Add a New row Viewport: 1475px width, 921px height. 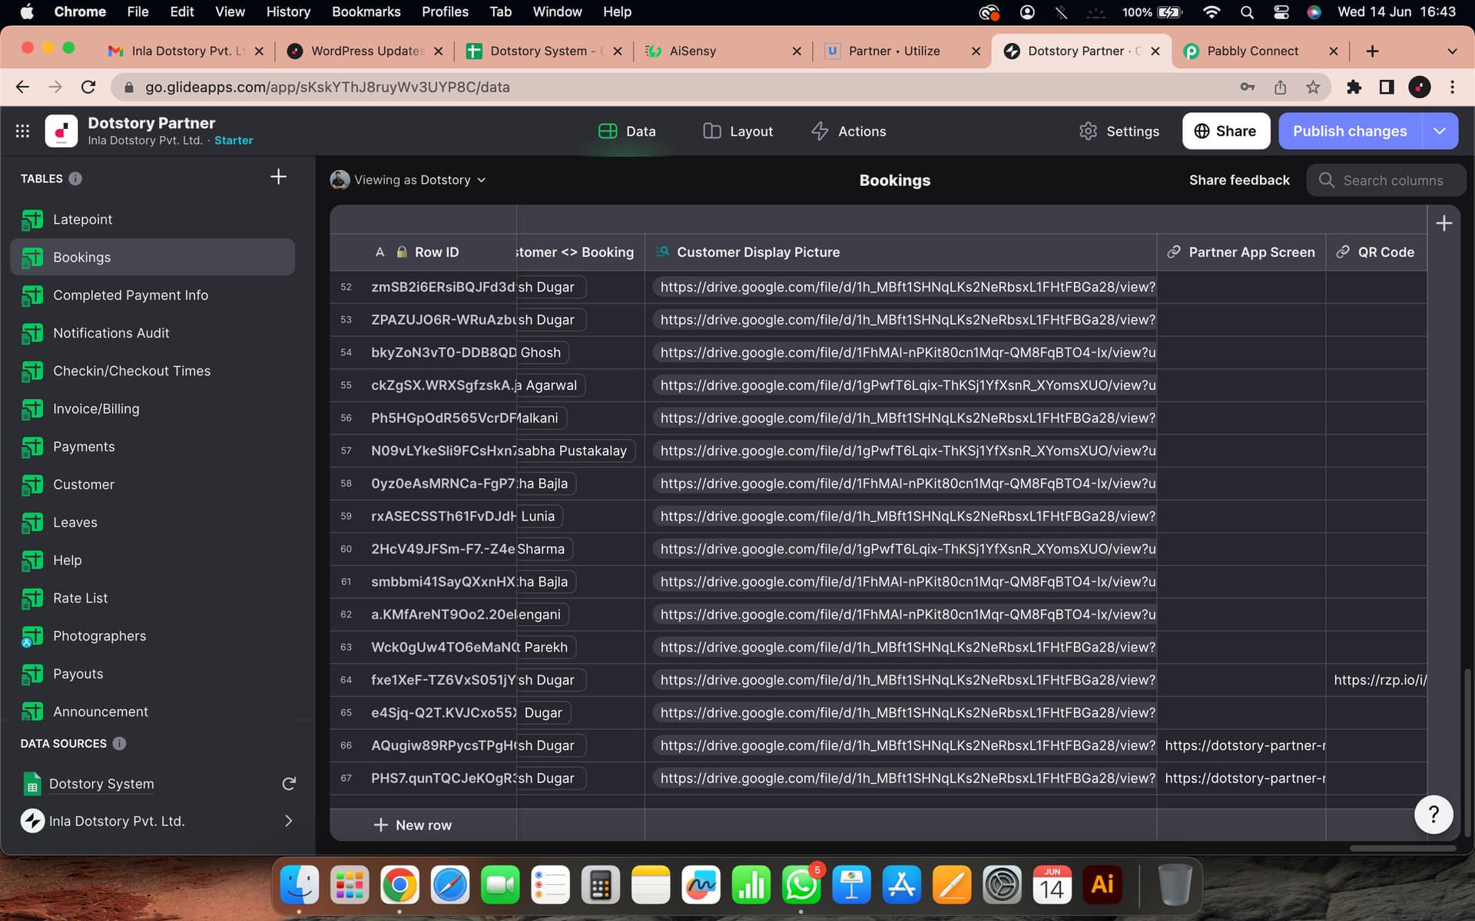click(x=413, y=825)
